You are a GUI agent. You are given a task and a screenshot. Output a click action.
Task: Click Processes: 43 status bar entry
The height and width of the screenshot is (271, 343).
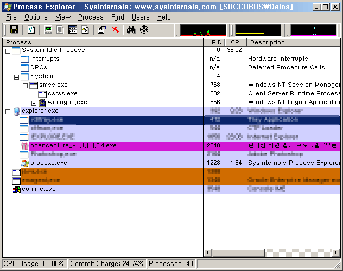171,264
